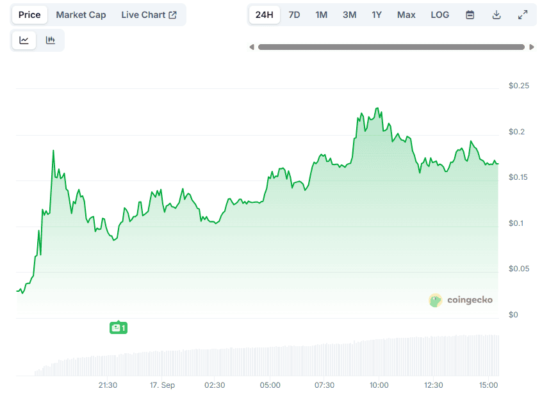This screenshot has height=398, width=542.
Task: Select the 7D time range
Action: click(294, 15)
